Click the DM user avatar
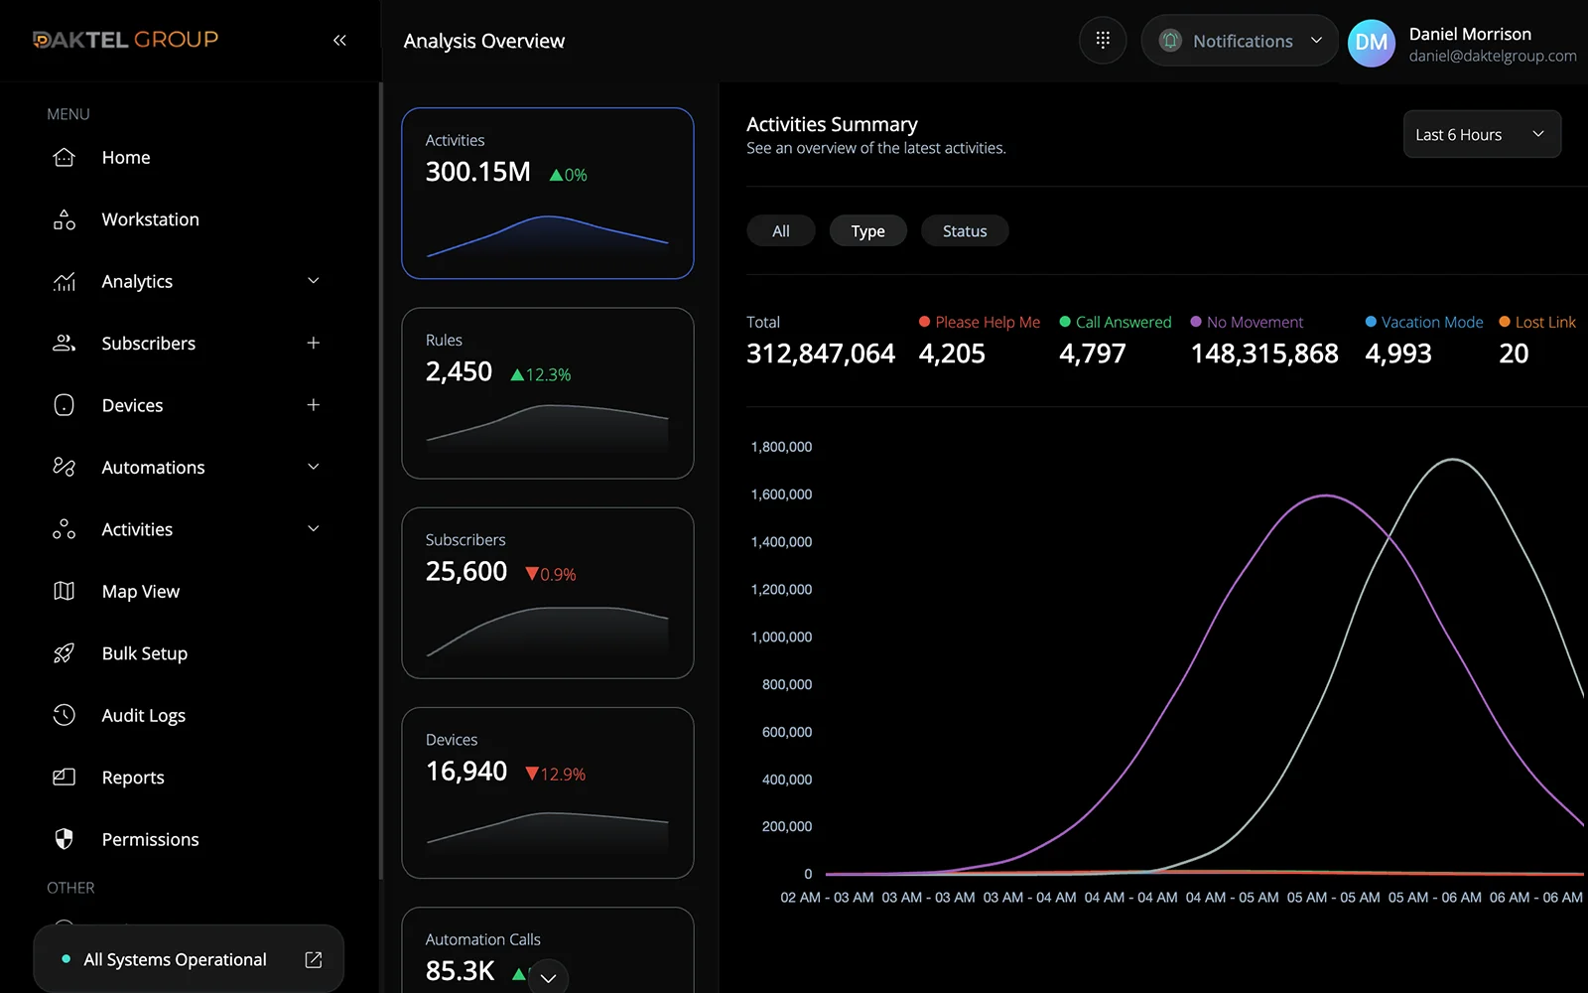Image resolution: width=1588 pixels, height=993 pixels. [x=1372, y=43]
